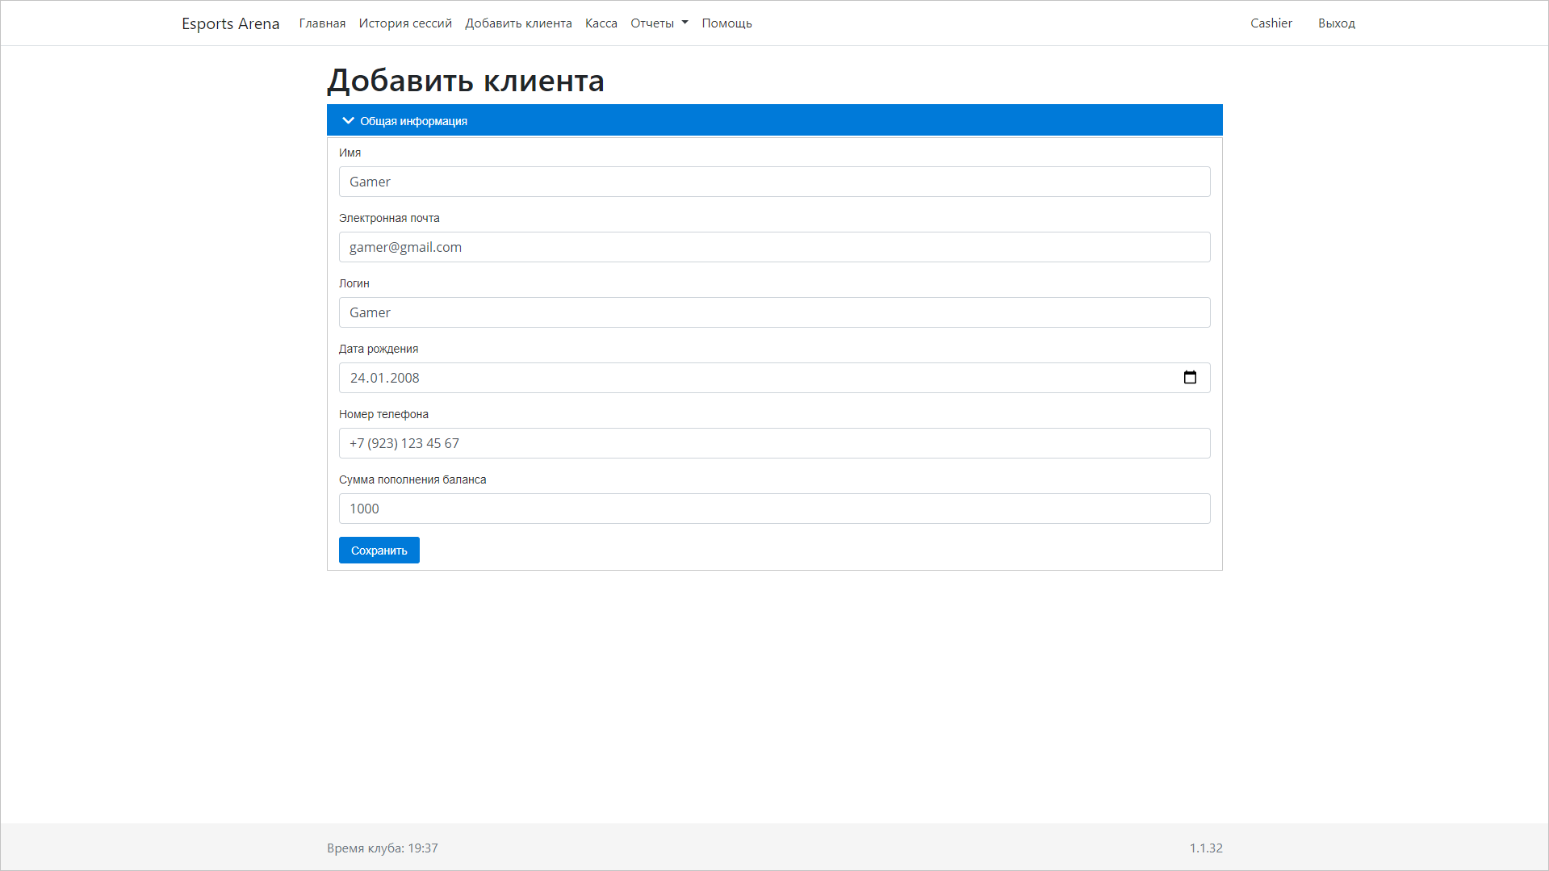Select the Электронная почта field
Image resolution: width=1549 pixels, height=871 pixels.
[774, 247]
